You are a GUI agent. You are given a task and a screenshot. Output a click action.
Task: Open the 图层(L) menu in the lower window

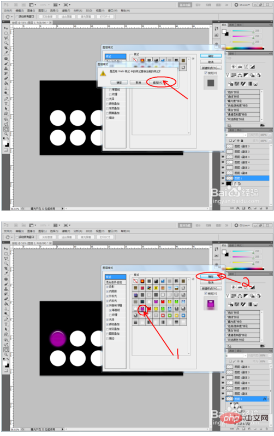click(x=43, y=231)
